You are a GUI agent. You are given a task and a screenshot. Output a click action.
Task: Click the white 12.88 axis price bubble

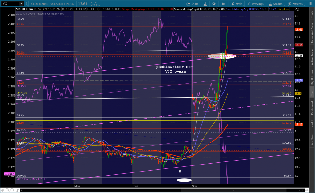299,56
